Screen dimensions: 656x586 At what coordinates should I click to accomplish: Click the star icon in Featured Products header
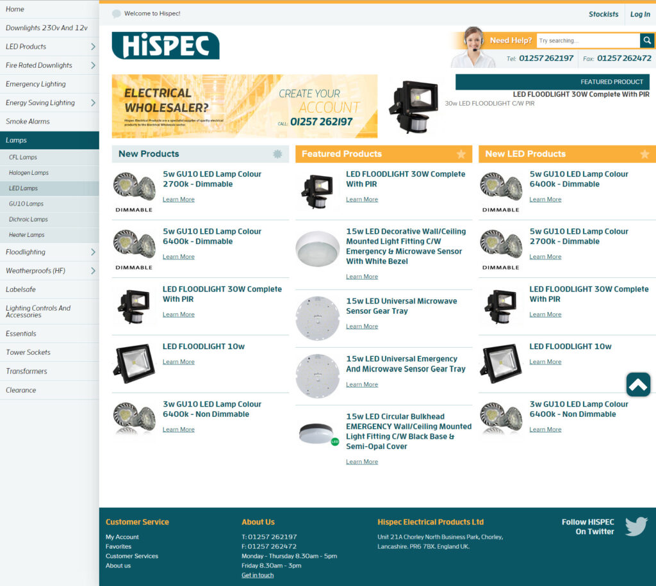[x=461, y=154]
